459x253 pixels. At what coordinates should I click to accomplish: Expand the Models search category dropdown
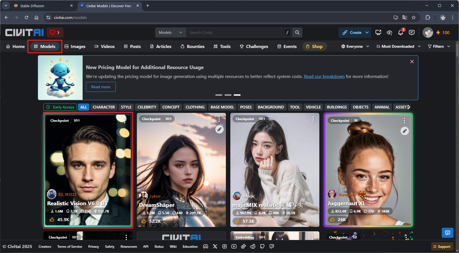pyautogui.click(x=171, y=32)
